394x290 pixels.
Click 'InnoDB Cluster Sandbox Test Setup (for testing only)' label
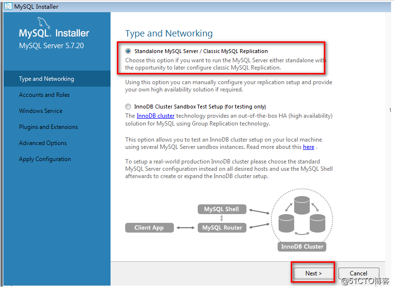(x=200, y=107)
